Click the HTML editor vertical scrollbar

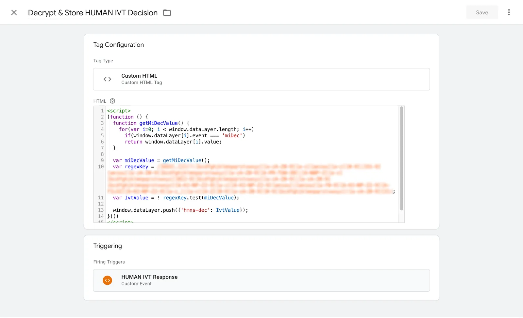(x=401, y=159)
